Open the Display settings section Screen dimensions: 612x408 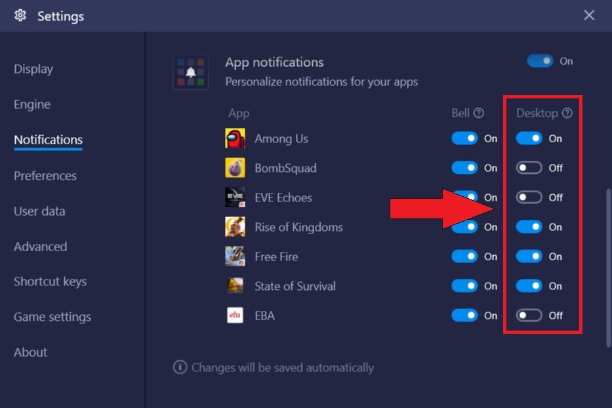tap(33, 69)
